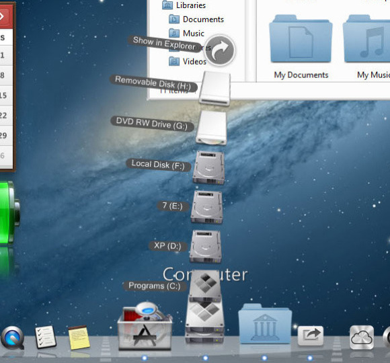Viewport: 390px width, 363px height.
Task: Open the DVD RW Drive (G:) icon
Action: click(212, 128)
